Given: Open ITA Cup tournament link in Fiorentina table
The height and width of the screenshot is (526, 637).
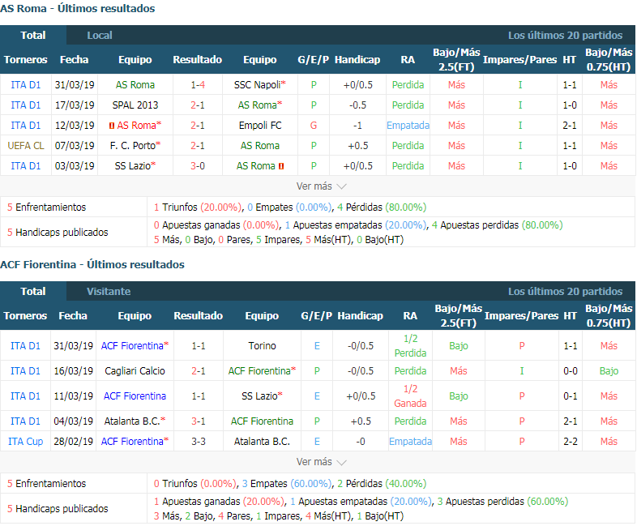Looking at the screenshot, I should coord(26,441).
